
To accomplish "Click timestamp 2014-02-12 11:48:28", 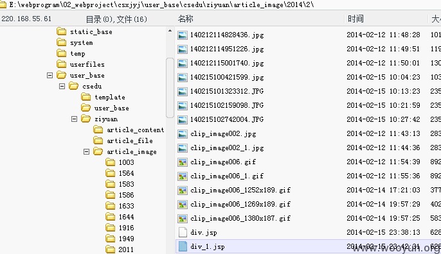I will (383, 35).
